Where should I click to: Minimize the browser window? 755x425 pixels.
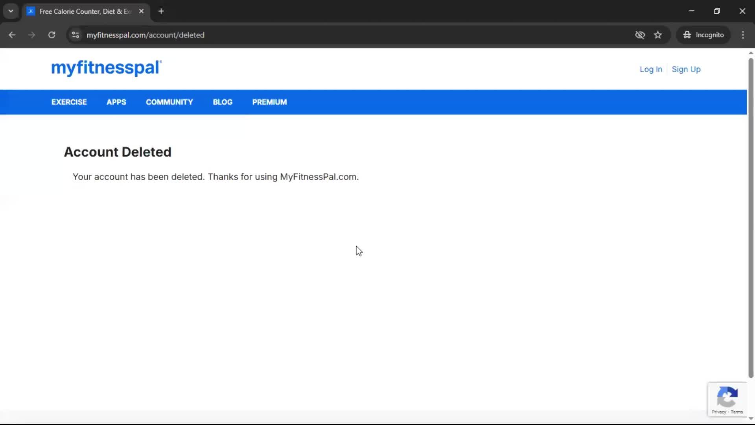tap(692, 11)
